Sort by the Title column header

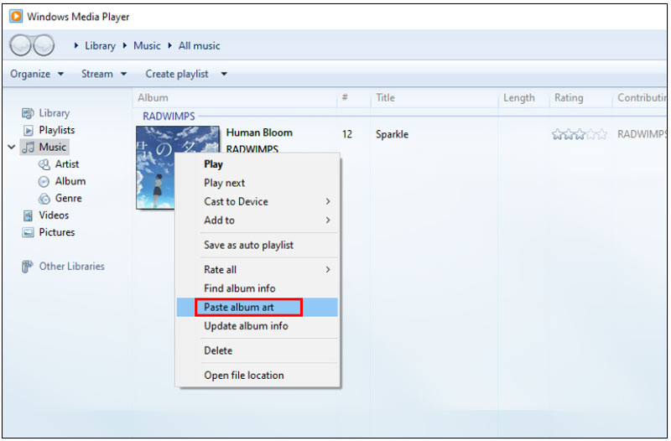[435, 98]
